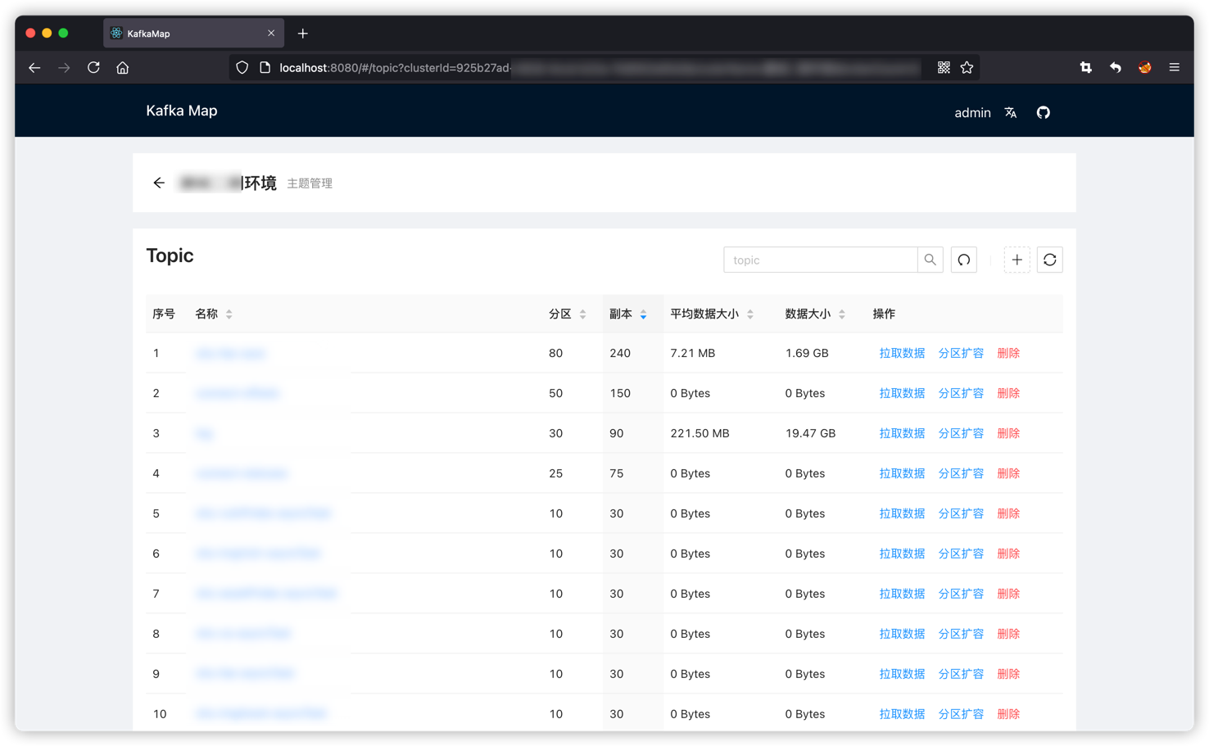The image size is (1209, 746).
Task: Generate a QR code from the address bar icon
Action: click(x=943, y=67)
